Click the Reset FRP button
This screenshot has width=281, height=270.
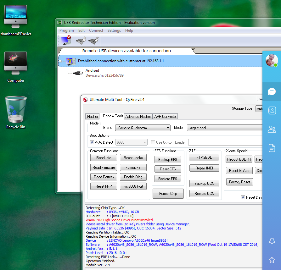(x=104, y=186)
